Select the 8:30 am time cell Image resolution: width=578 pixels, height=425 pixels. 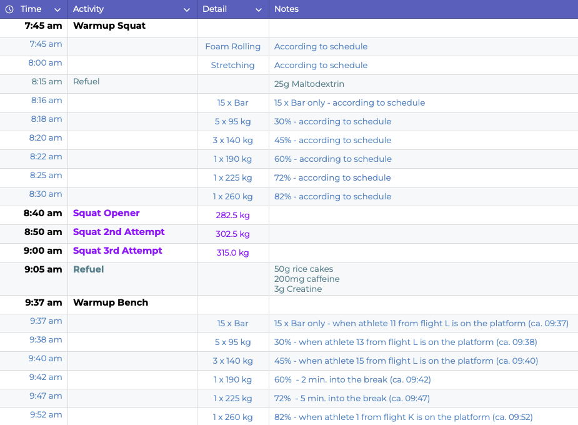tap(34, 197)
